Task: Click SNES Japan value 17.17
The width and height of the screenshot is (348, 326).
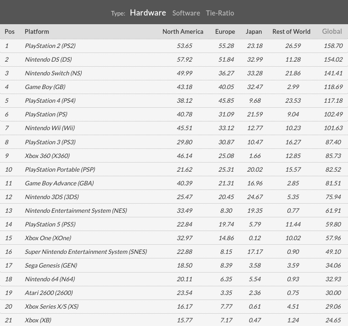Action: pos(255,252)
